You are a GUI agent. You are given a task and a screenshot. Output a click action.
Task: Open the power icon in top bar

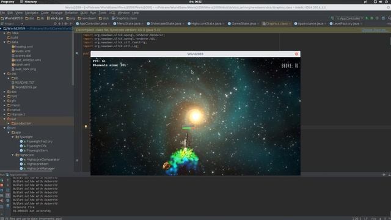pyautogui.click(x=386, y=2)
